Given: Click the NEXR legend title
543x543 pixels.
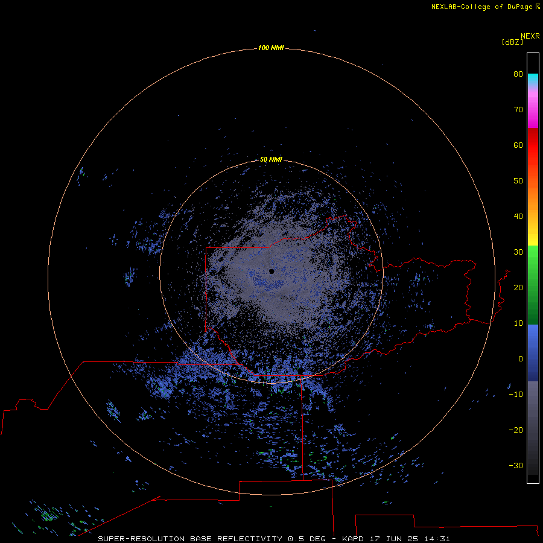Looking at the screenshot, I should 530,36.
